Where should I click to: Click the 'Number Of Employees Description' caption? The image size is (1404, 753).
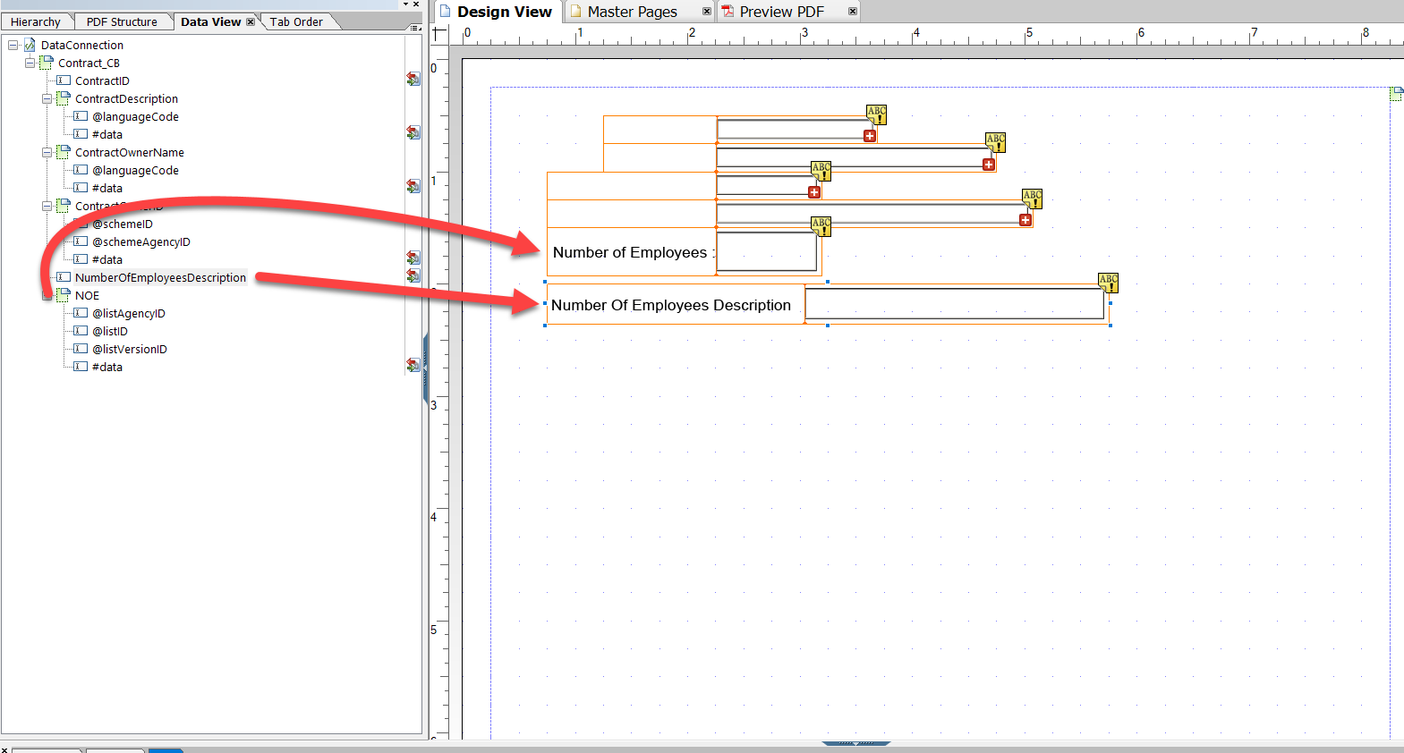671,305
